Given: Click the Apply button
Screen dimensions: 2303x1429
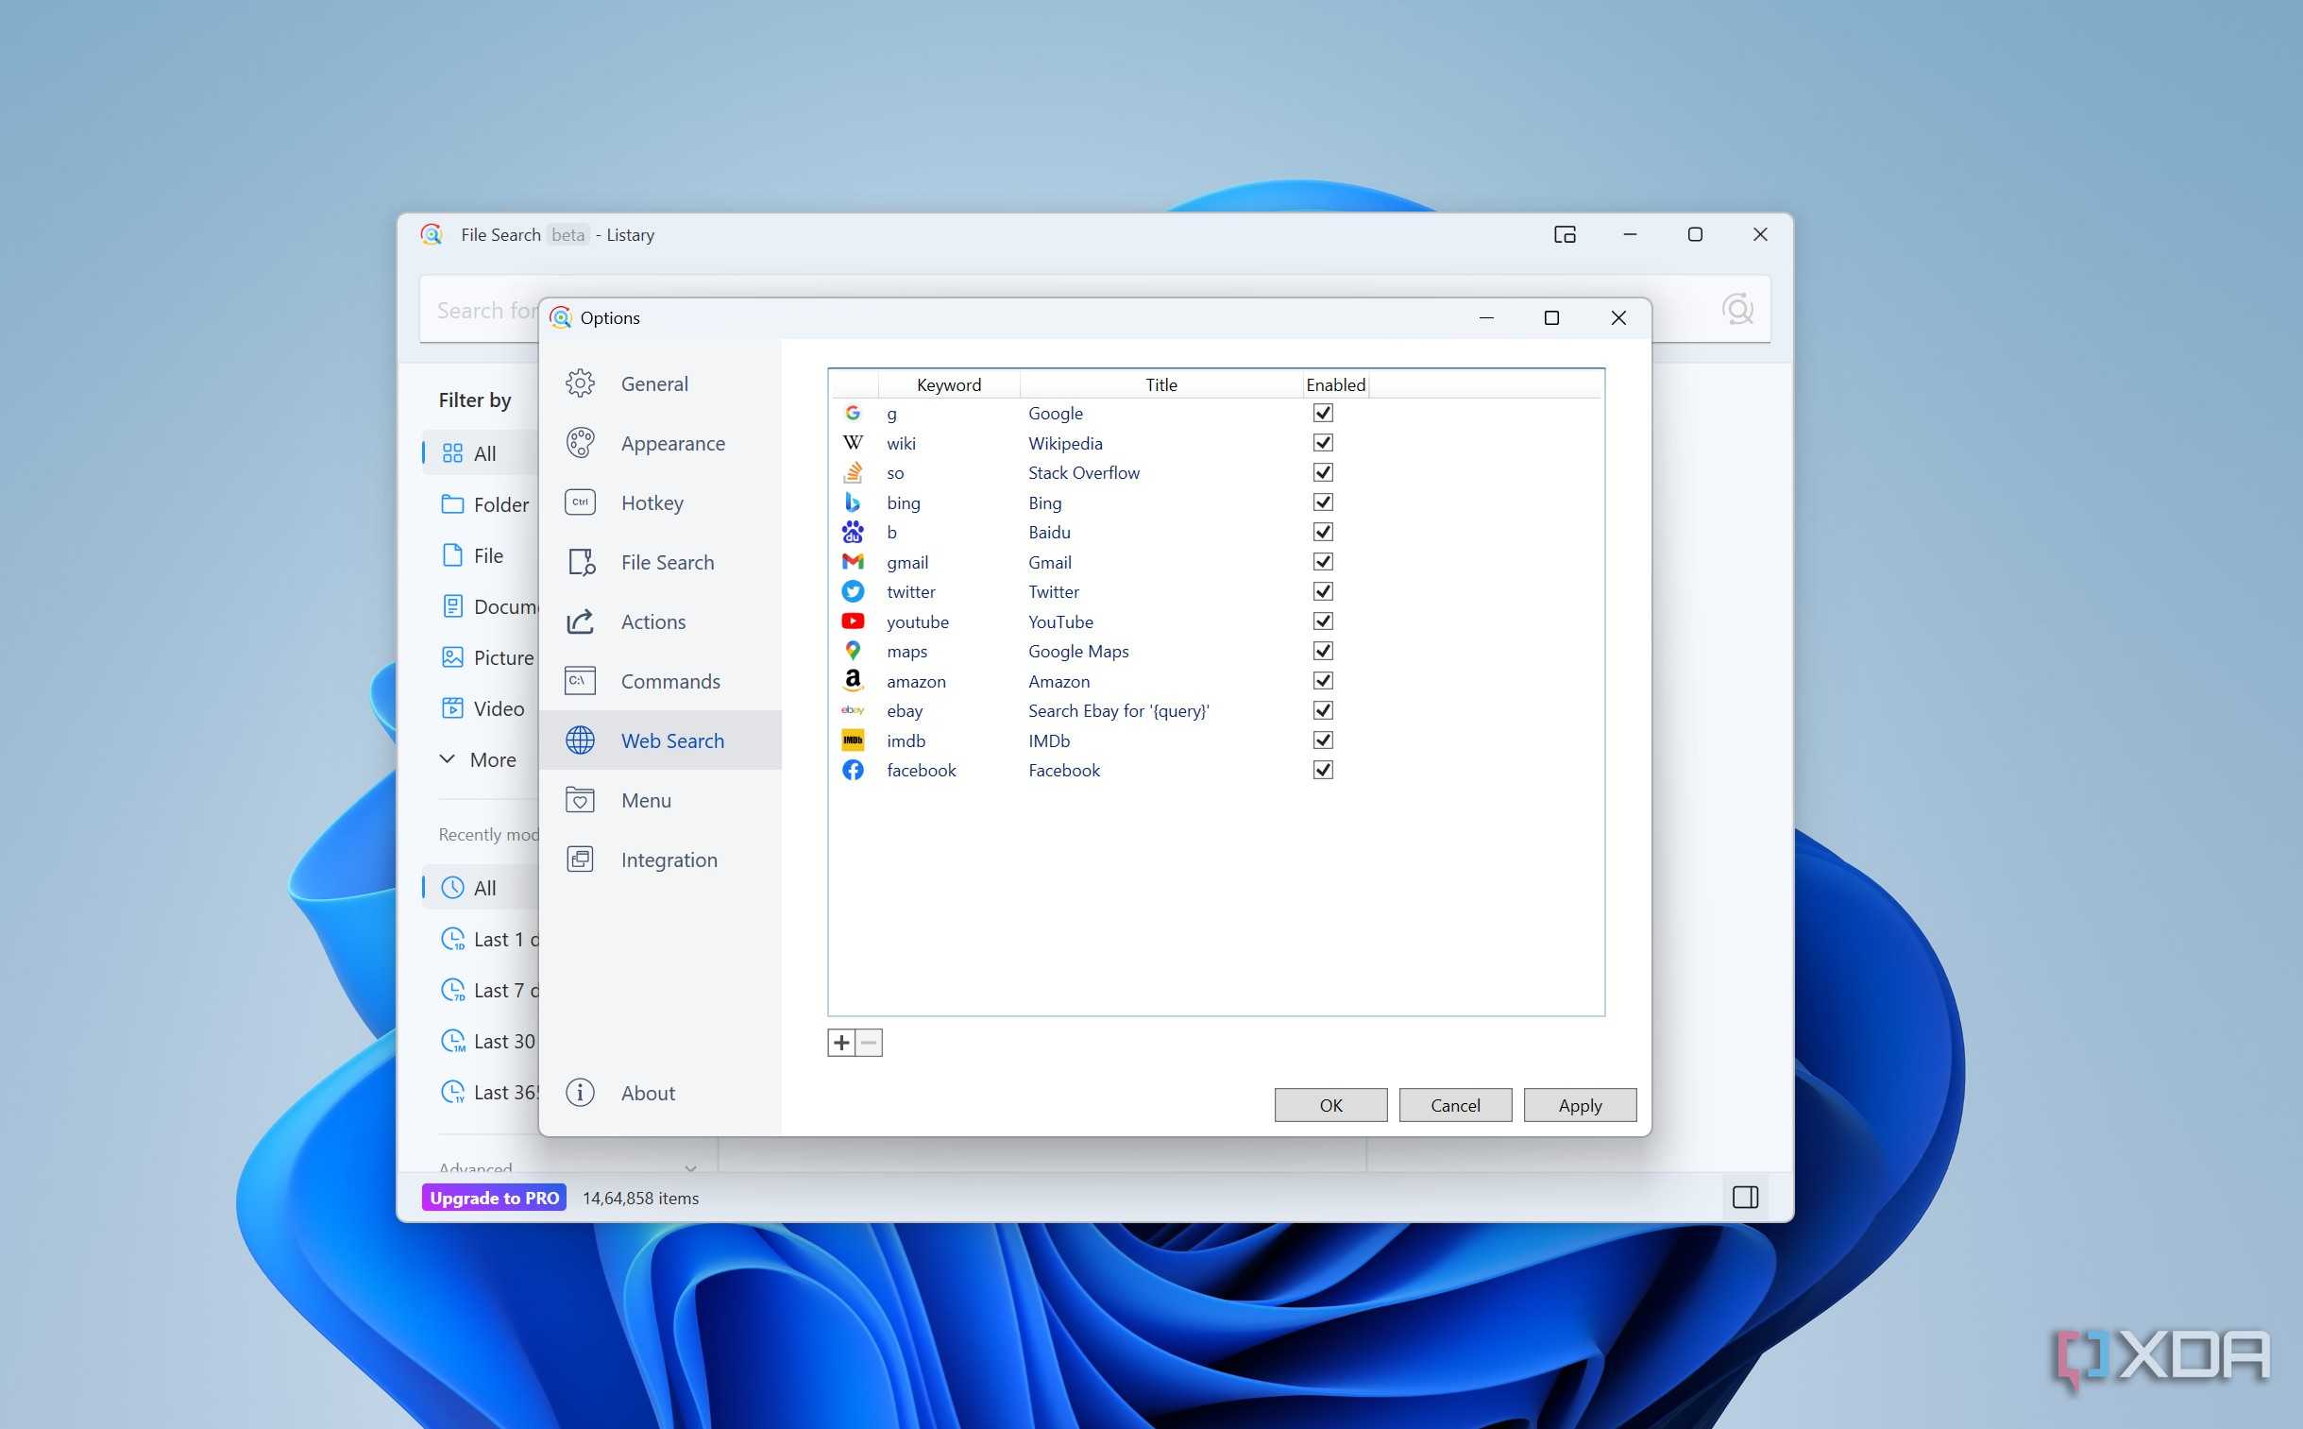Looking at the screenshot, I should coord(1580,1105).
